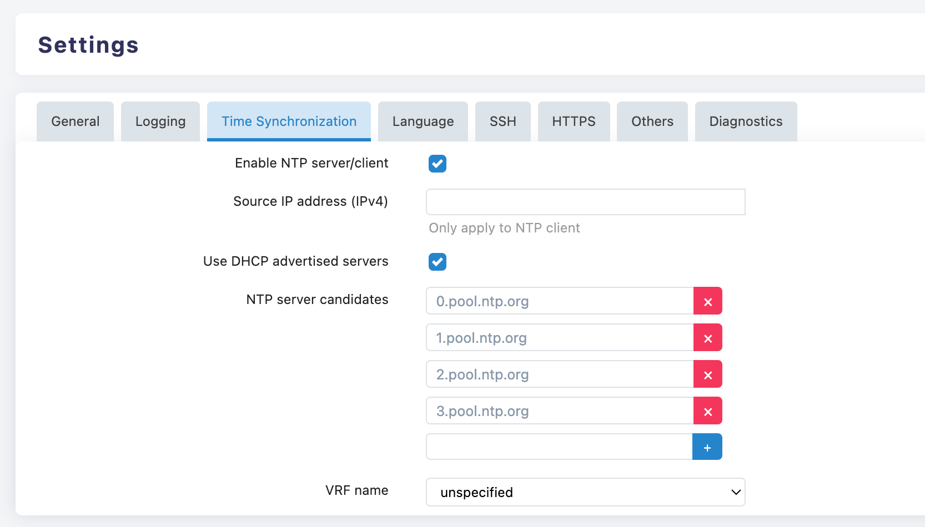
Task: View the Diagnostics tab
Action: tap(746, 121)
